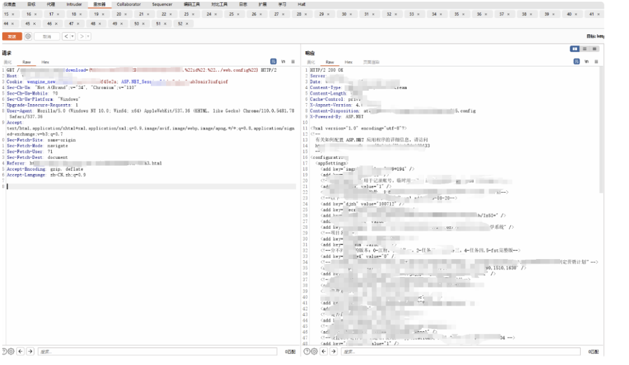Open response editor hamburger menu

click(x=596, y=61)
